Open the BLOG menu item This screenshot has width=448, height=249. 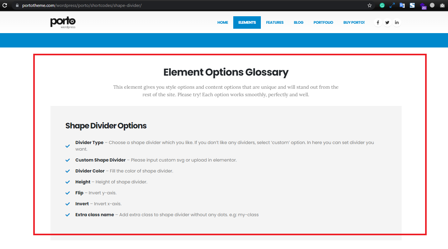point(298,22)
